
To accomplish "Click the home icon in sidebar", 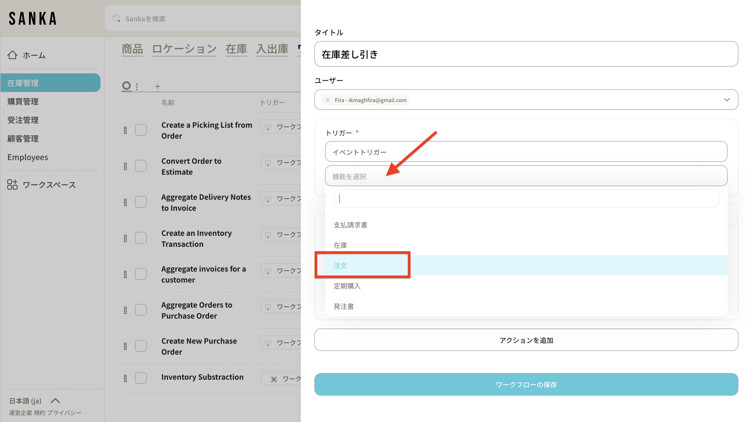I will [12, 55].
